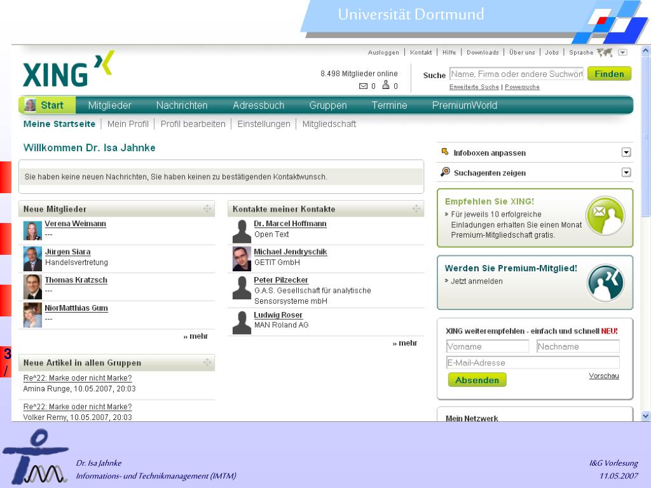Expand the Infoboxen anpassen dropdown

pyautogui.click(x=626, y=152)
